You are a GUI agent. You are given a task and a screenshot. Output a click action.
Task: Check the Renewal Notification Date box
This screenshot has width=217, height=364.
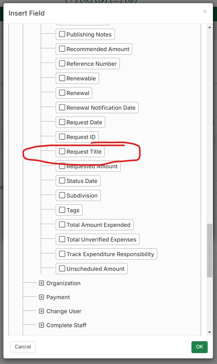pos(62,108)
